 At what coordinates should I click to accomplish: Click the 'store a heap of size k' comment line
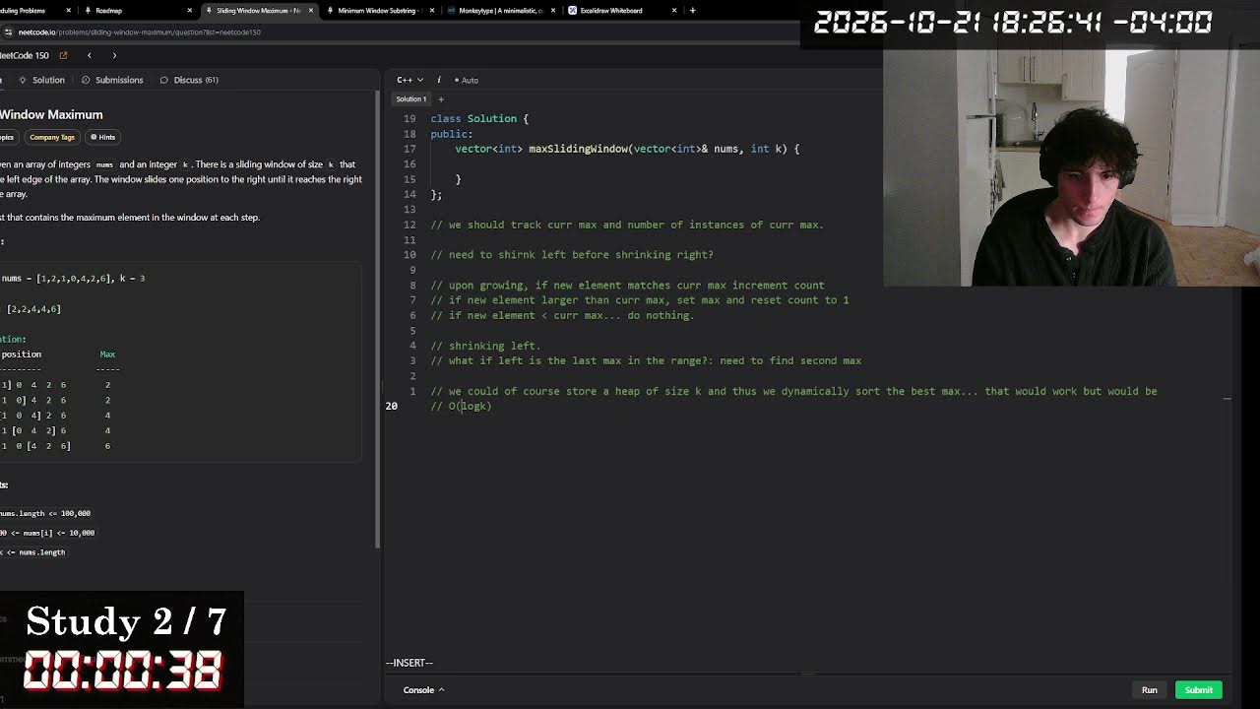tap(793, 391)
